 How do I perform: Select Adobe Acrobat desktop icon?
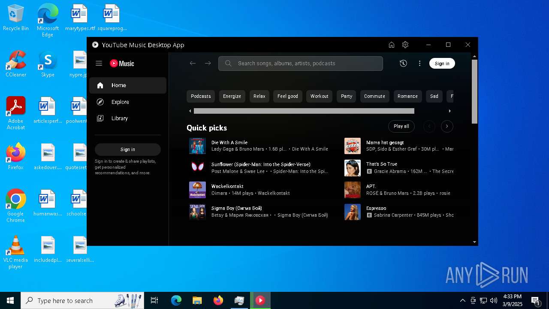click(16, 113)
